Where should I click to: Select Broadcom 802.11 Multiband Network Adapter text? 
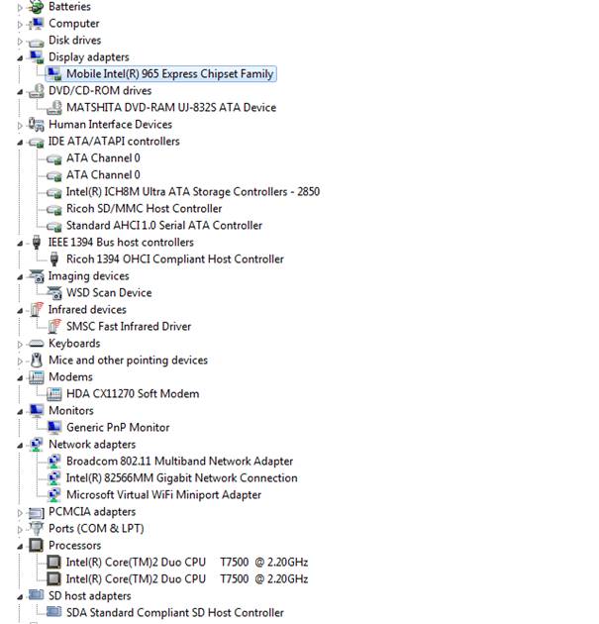(x=180, y=462)
